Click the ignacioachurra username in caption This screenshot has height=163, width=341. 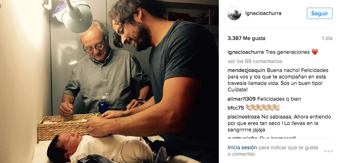tap(246, 52)
